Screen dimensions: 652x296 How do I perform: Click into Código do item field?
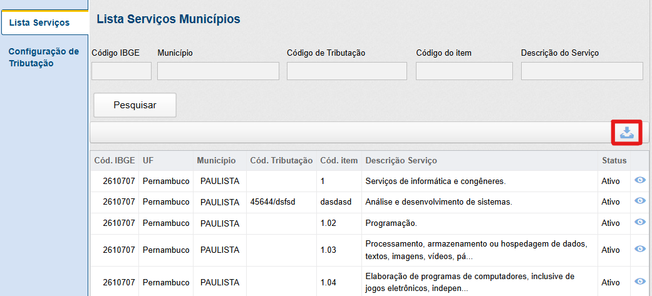pos(464,71)
